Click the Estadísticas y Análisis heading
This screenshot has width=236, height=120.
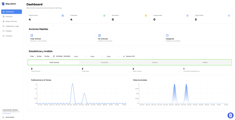coord(41,51)
